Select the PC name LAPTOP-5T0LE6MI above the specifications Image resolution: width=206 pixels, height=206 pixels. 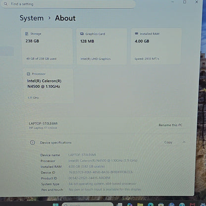(43, 123)
